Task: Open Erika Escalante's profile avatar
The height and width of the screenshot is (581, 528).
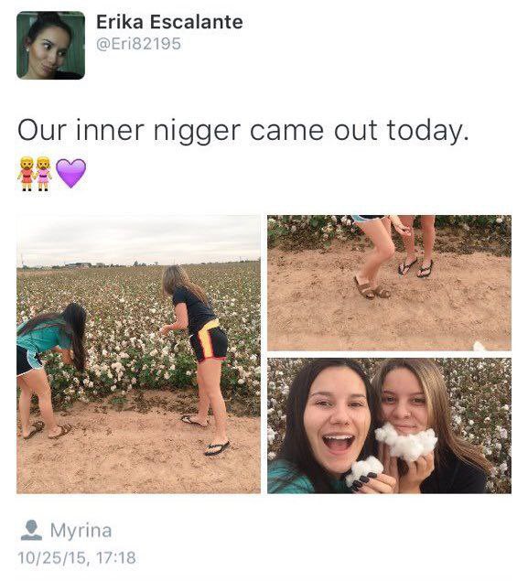Action: click(50, 45)
